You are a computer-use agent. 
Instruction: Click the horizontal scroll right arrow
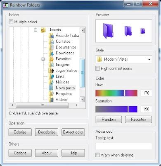76,105
